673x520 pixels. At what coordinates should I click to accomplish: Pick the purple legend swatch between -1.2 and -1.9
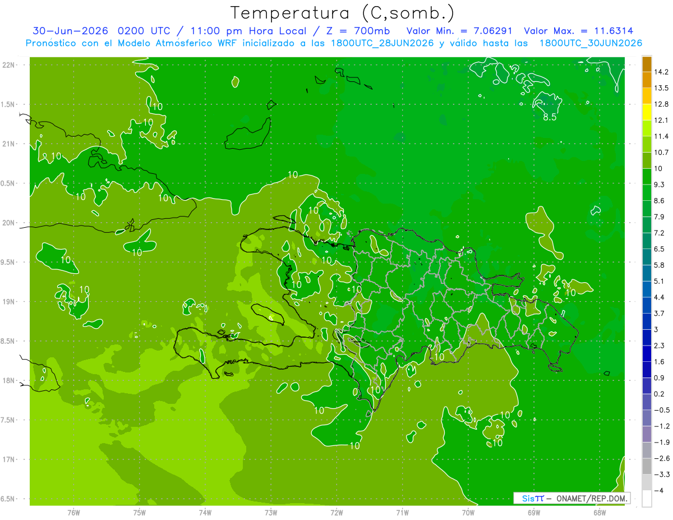point(647,434)
